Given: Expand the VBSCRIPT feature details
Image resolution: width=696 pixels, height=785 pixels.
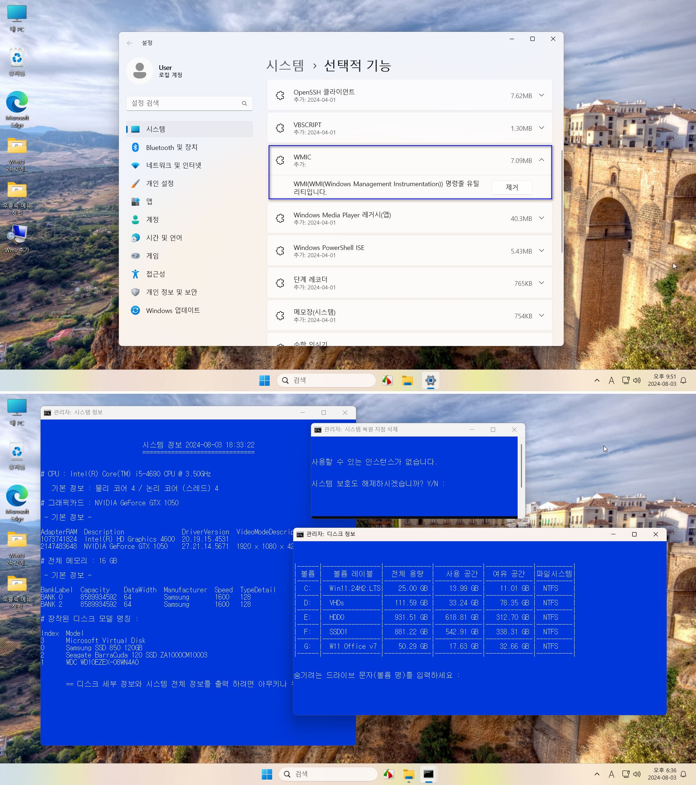Looking at the screenshot, I should pyautogui.click(x=542, y=128).
